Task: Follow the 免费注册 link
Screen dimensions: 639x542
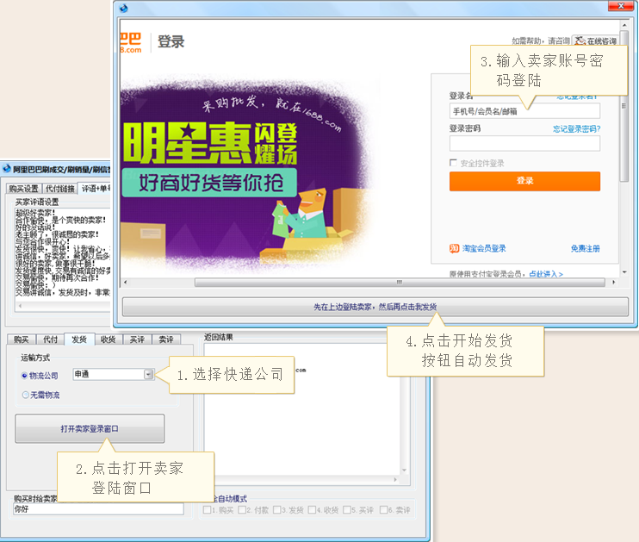Action: (x=586, y=248)
